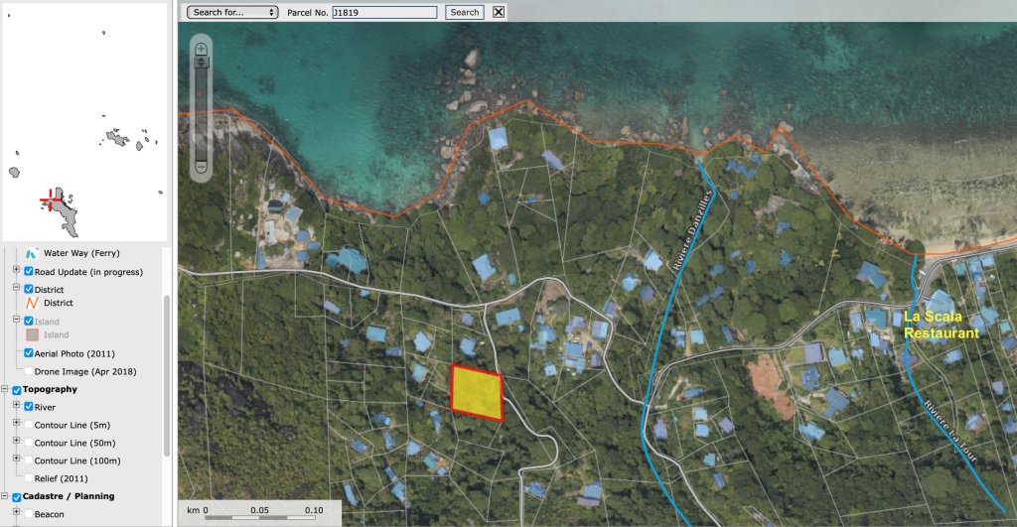Expand the Road Update layer node
The height and width of the screenshot is (527, 1017).
(16, 271)
